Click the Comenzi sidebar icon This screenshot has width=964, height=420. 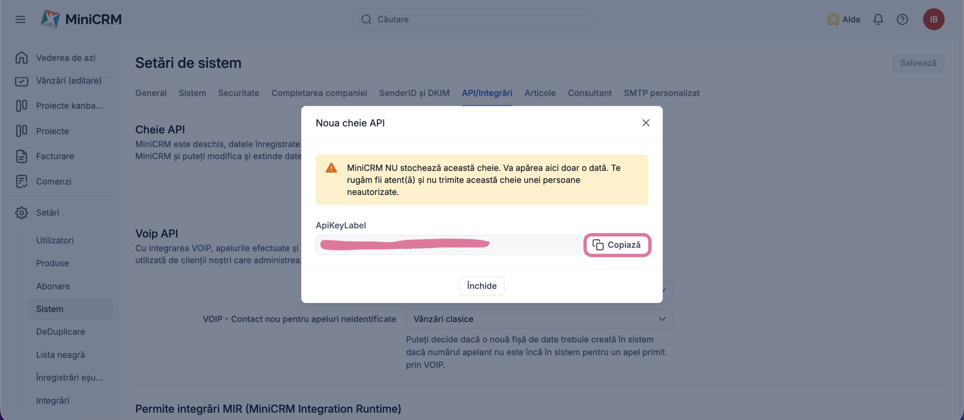pos(21,181)
